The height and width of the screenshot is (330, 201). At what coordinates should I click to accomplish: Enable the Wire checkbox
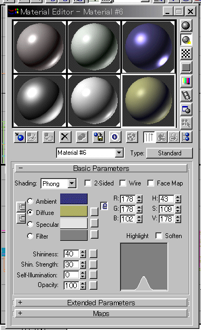click(123, 183)
